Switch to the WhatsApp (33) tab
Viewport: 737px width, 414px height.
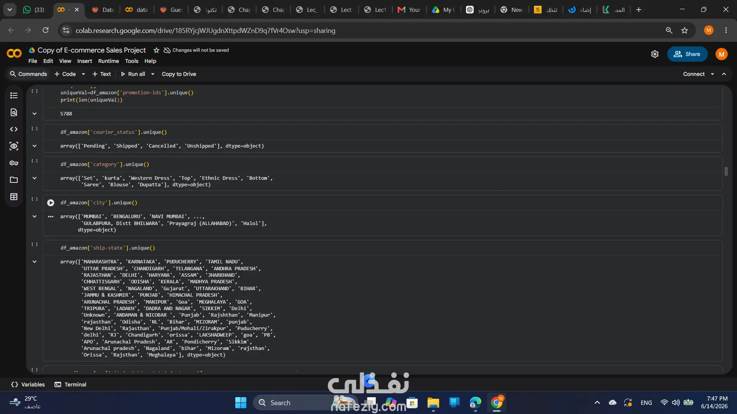coord(34,10)
